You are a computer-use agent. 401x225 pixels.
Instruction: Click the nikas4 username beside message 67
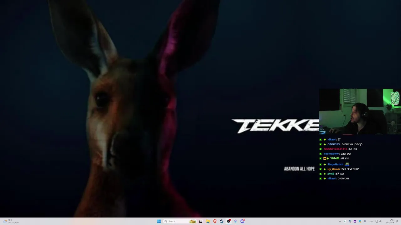click(x=331, y=140)
